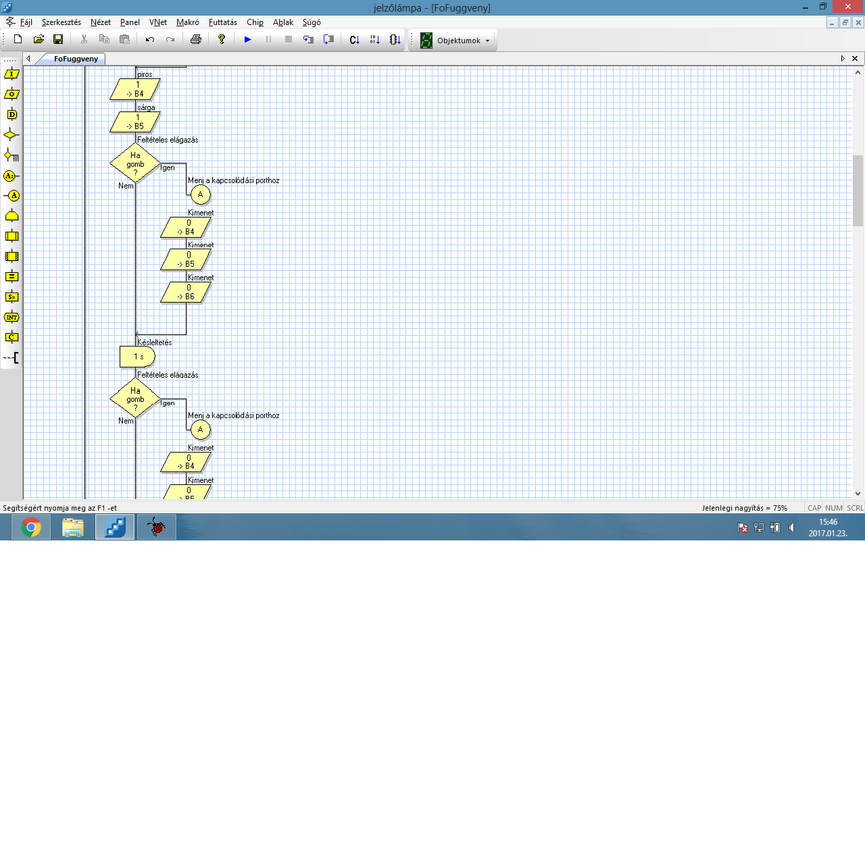
Task: Click the tab scroll right arrow
Action: [843, 59]
